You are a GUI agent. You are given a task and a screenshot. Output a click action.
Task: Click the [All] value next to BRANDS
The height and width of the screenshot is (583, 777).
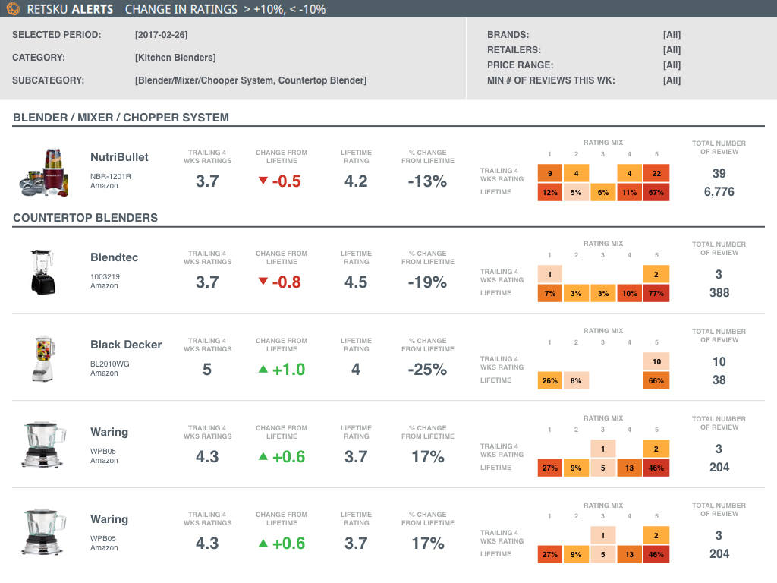[x=672, y=35]
